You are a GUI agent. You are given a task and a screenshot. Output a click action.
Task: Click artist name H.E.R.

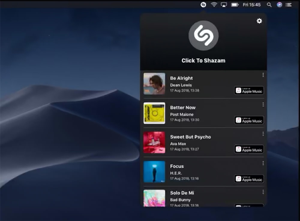click(x=176, y=173)
